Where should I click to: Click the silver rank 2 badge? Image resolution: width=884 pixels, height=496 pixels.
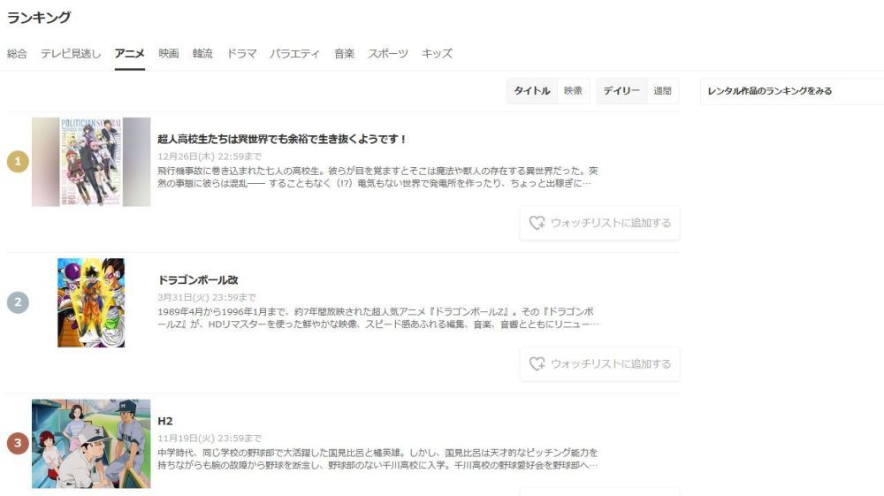pos(18,302)
